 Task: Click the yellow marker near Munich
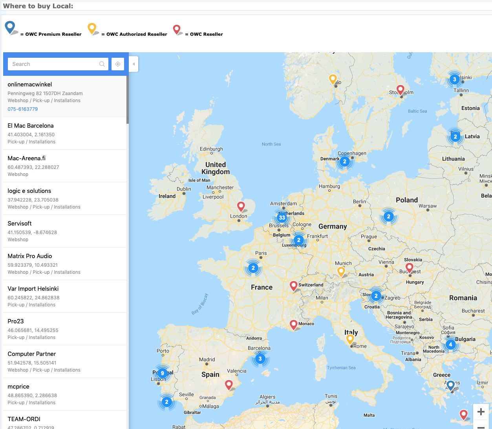tap(341, 272)
